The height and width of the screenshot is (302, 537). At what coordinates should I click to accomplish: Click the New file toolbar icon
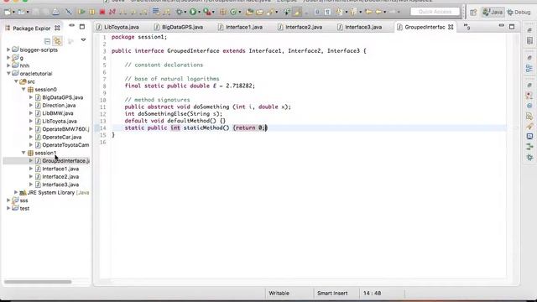8,12
